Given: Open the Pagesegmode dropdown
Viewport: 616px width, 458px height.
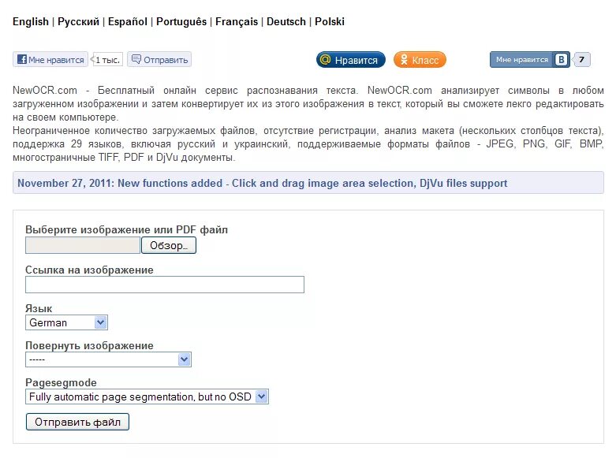Looking at the screenshot, I should (147, 397).
